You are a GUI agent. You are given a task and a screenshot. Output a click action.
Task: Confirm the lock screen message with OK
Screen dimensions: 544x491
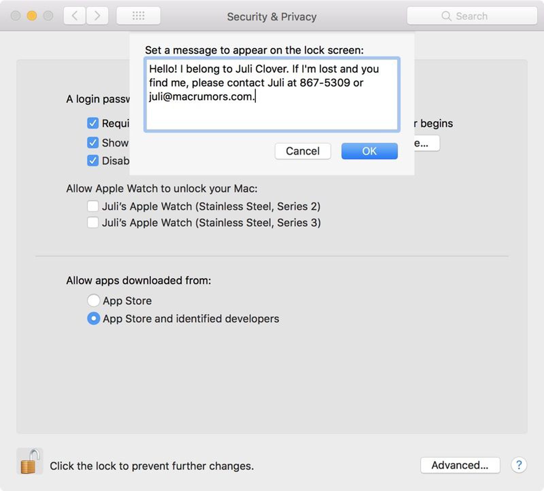[x=369, y=151]
